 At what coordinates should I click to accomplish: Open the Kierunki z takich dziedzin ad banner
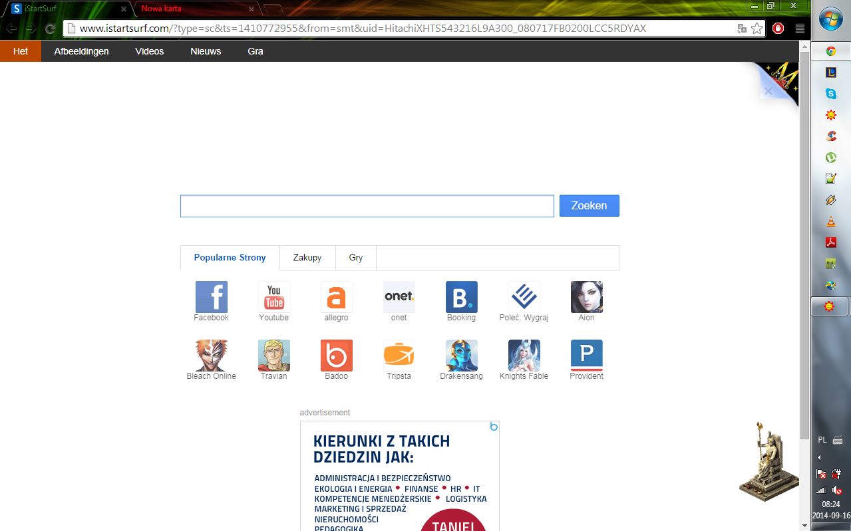coord(399,476)
